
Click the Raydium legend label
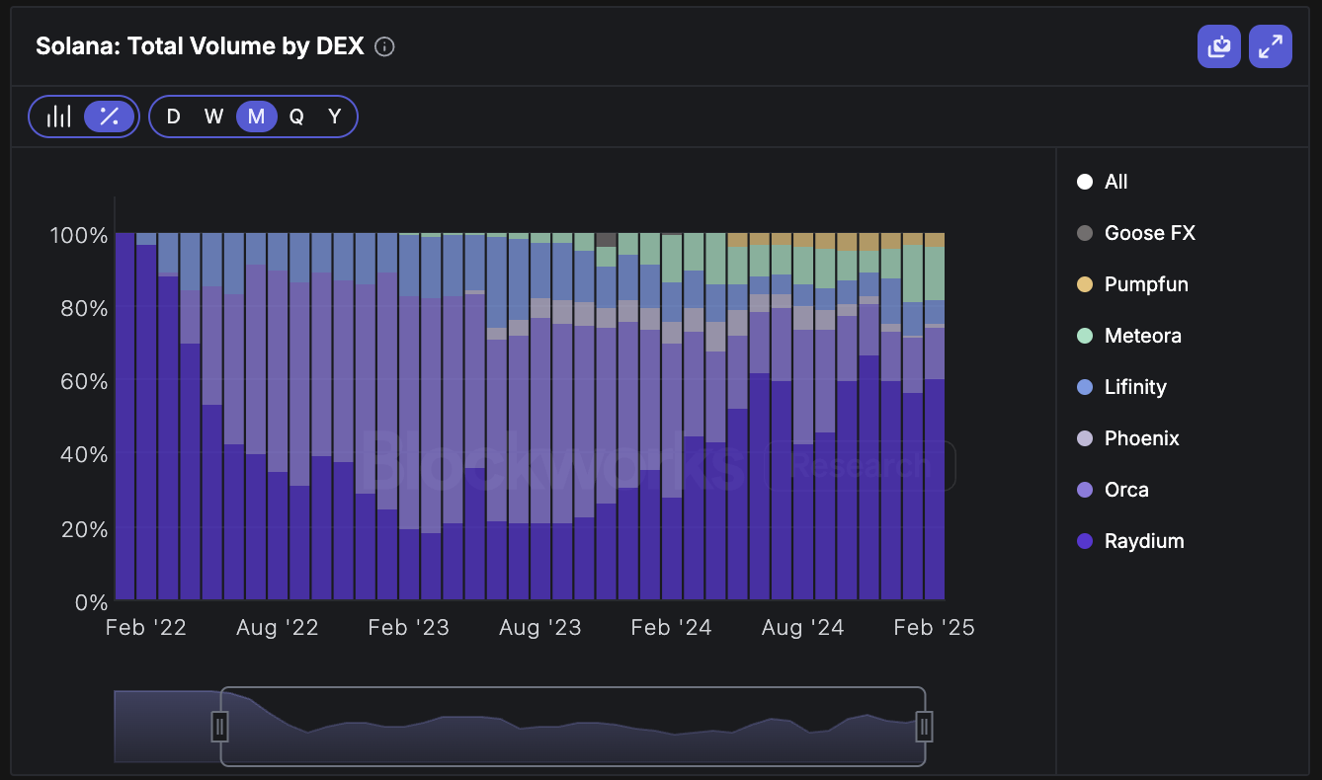(1144, 541)
